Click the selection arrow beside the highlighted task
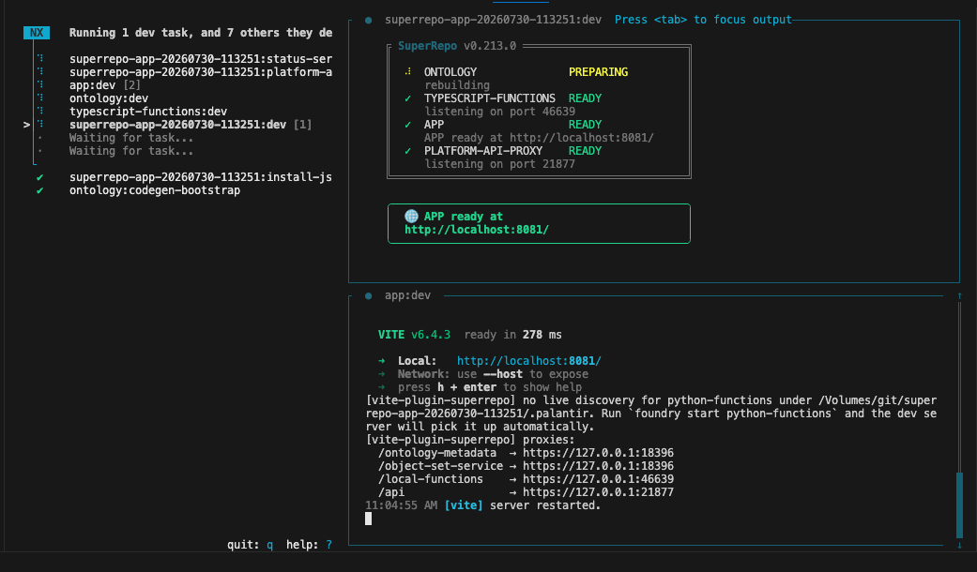The image size is (977, 572). [x=27, y=125]
